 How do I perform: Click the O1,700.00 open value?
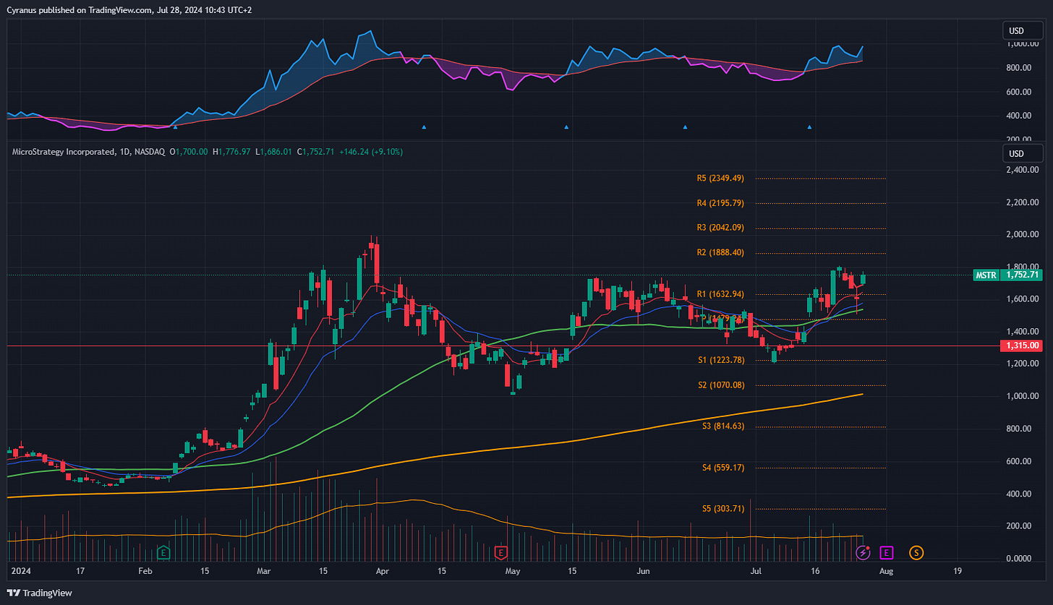[189, 152]
